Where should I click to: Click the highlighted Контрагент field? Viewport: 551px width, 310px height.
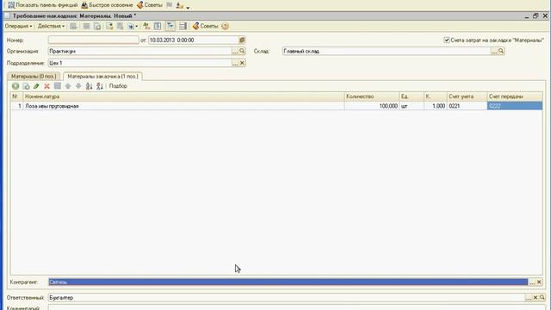[x=288, y=282]
